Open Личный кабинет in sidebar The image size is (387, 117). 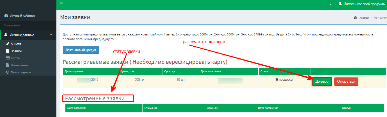(x=23, y=16)
